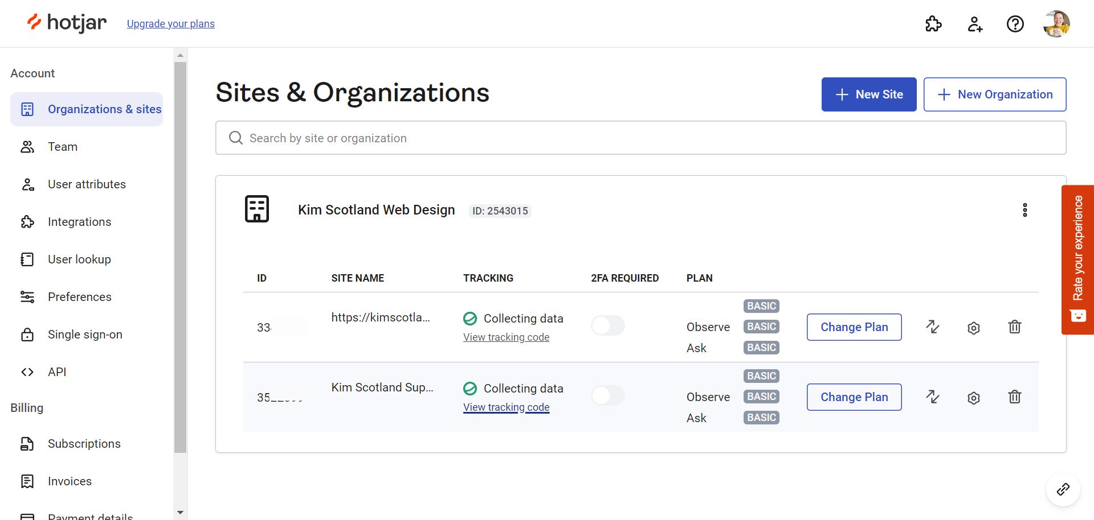The width and height of the screenshot is (1094, 520).
Task: Click the New Site button
Action: click(x=869, y=94)
